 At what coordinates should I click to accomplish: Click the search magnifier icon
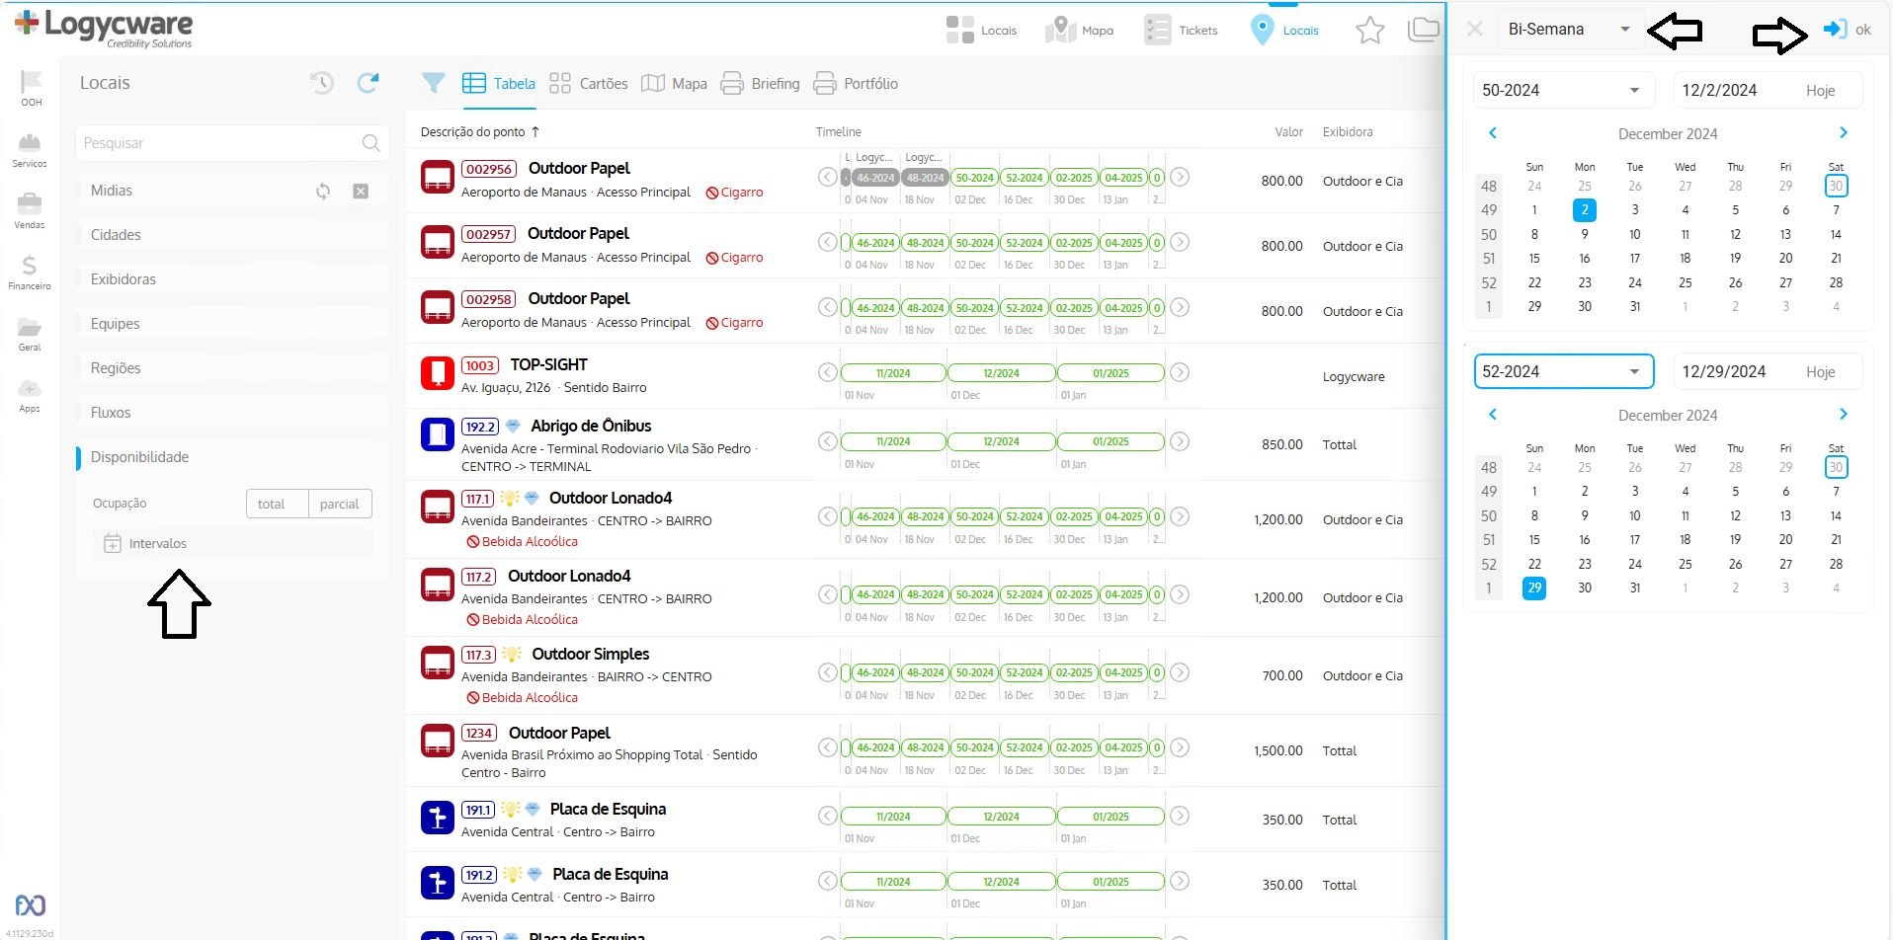(370, 143)
